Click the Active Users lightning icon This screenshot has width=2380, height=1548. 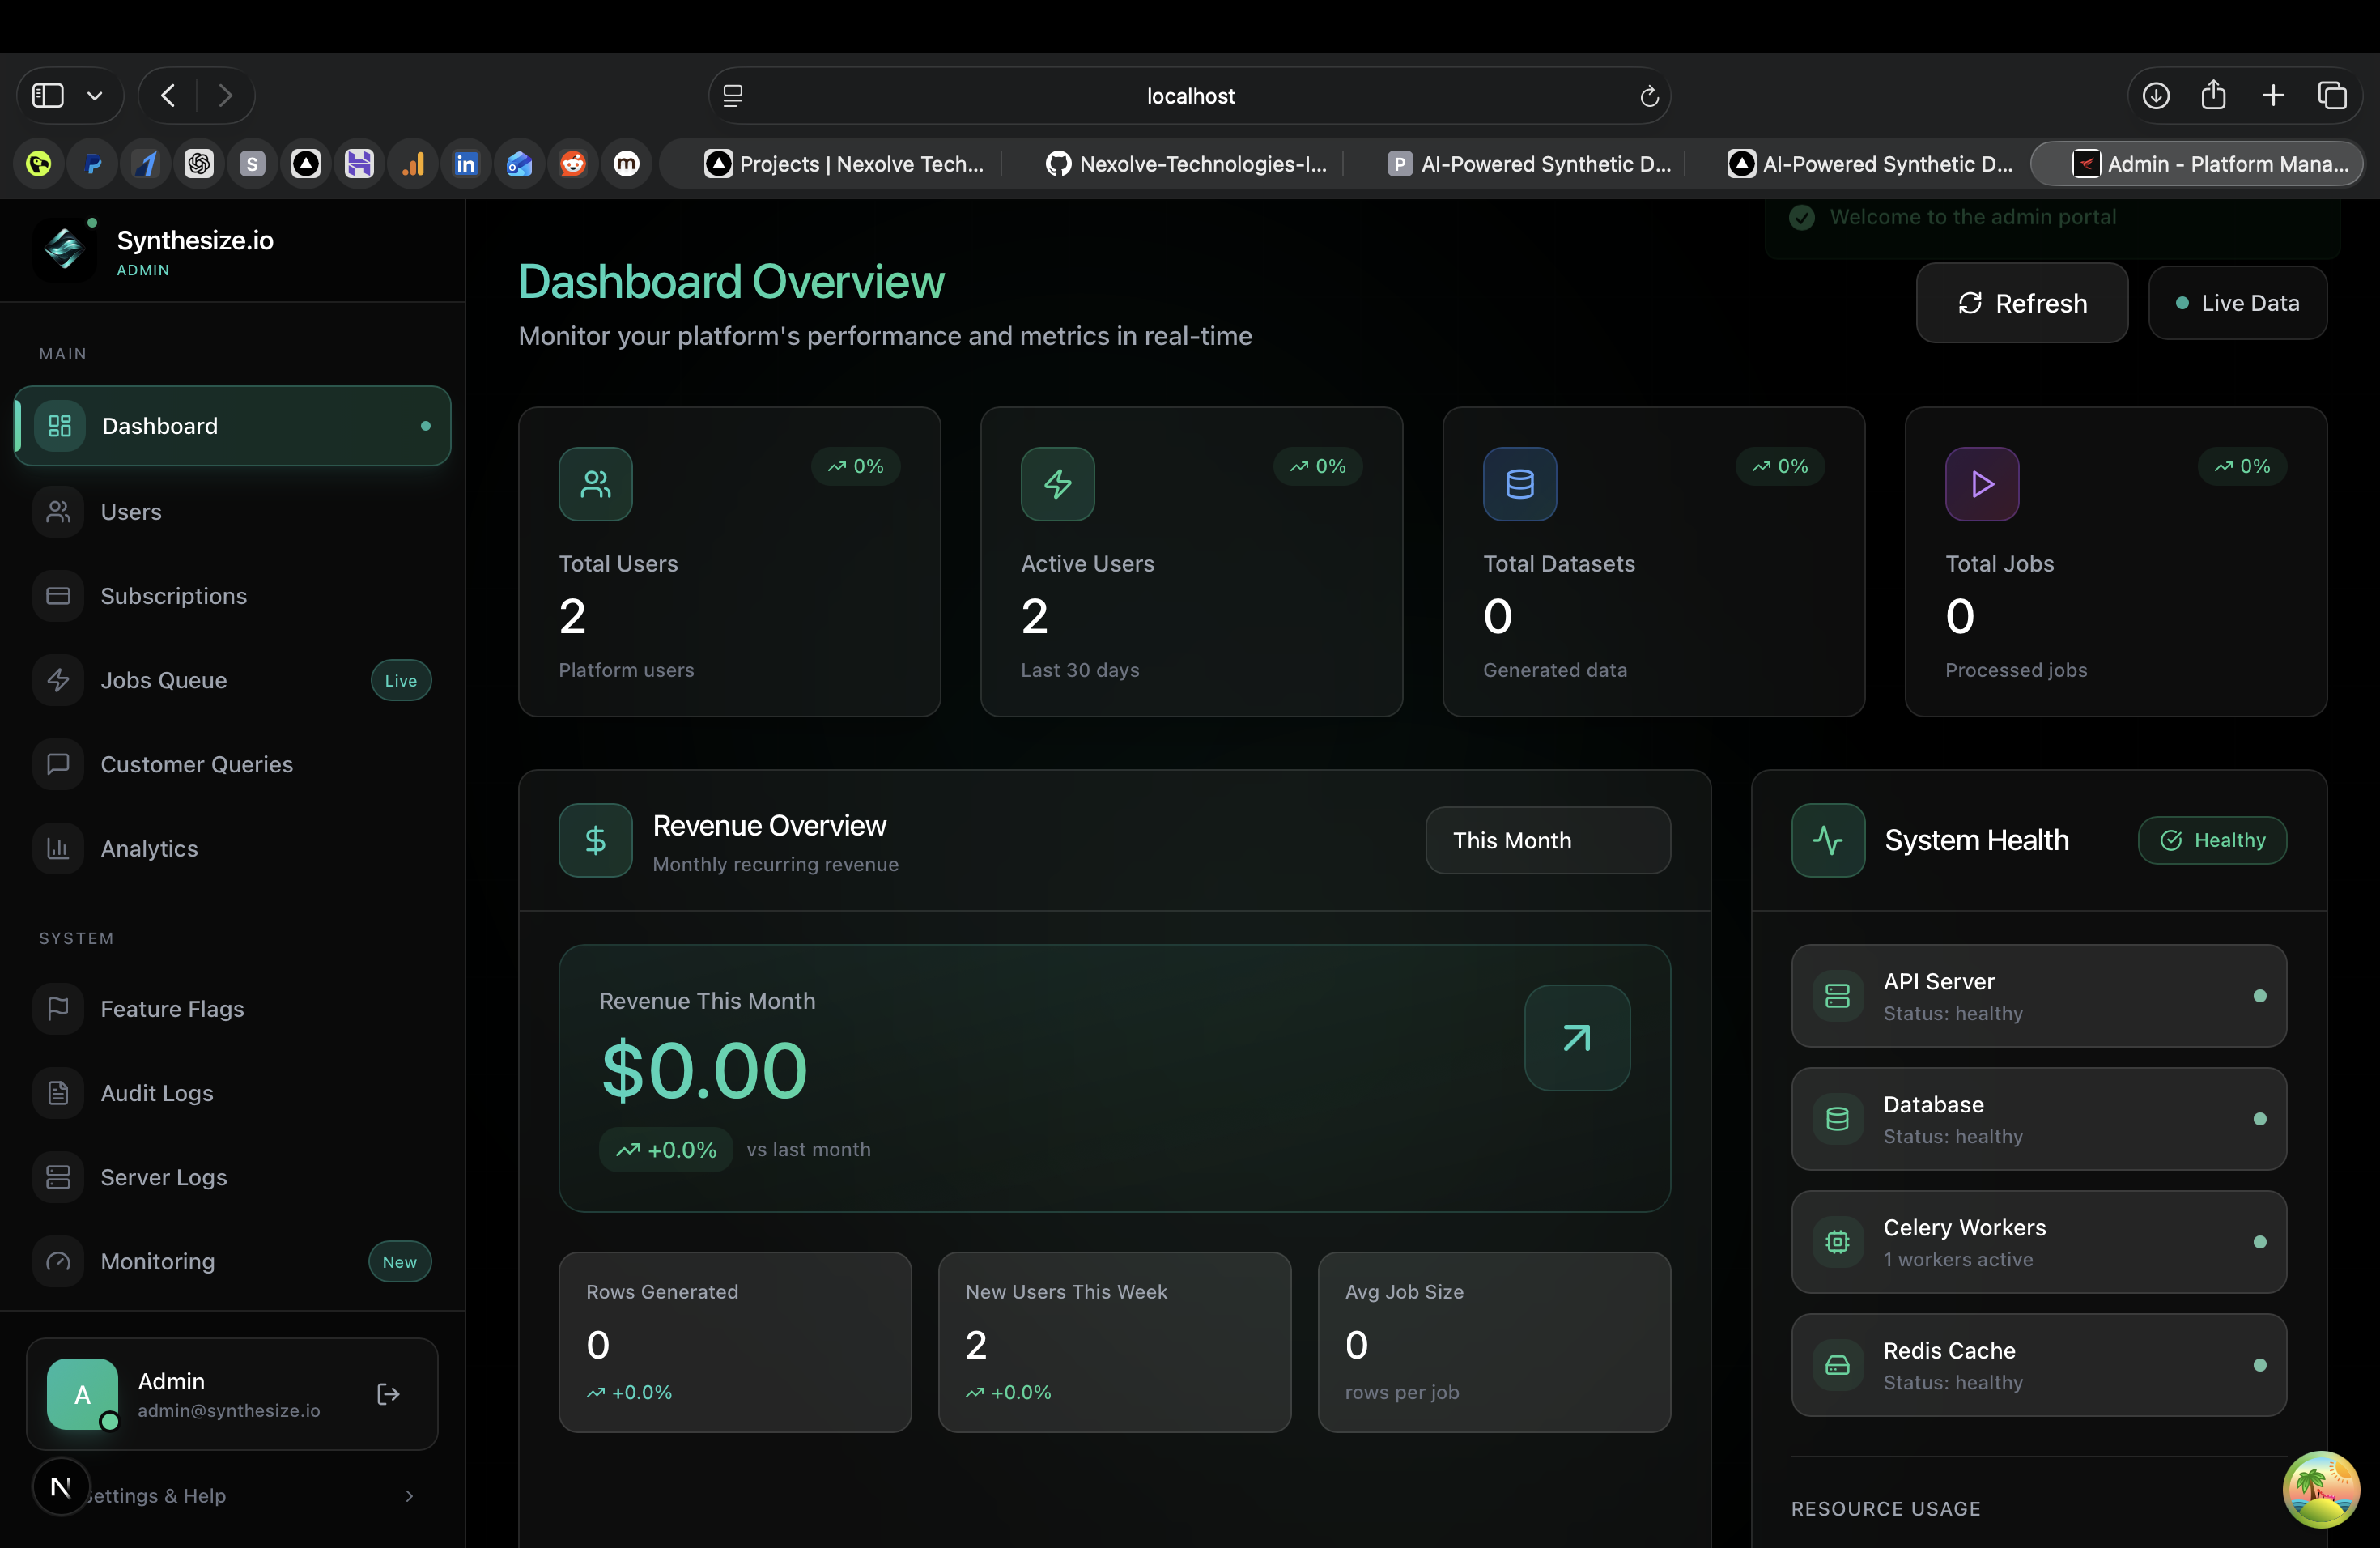tap(1057, 484)
